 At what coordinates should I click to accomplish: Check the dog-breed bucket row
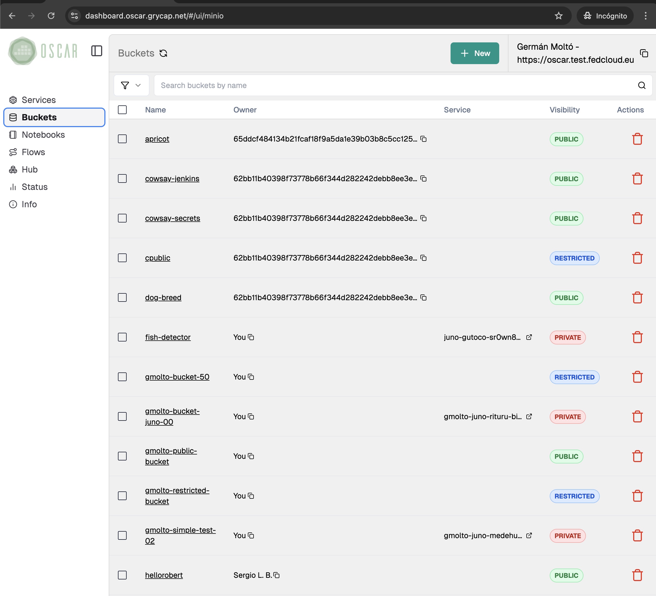(122, 297)
